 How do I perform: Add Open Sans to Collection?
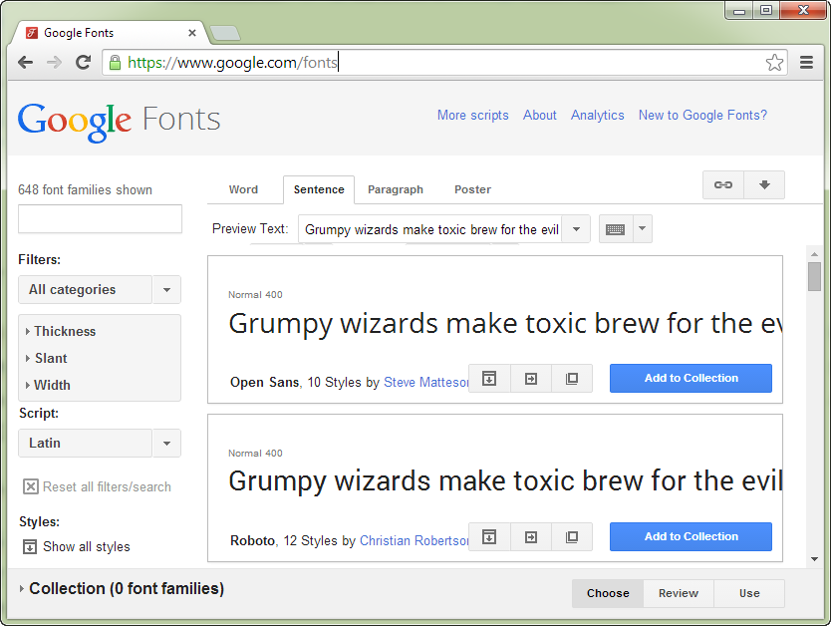click(x=691, y=379)
